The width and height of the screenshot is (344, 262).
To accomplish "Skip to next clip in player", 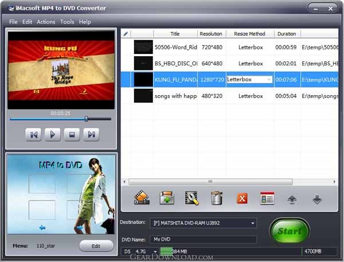I will coord(91,134).
